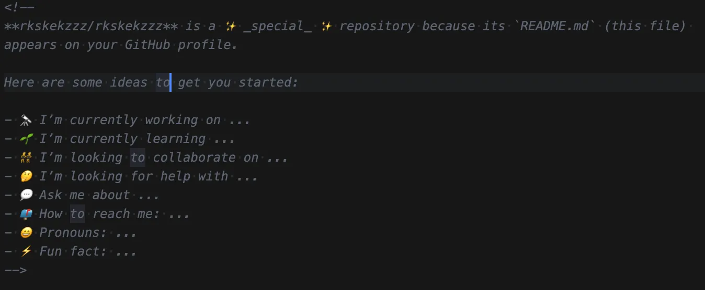
Task: Click the people emoji on the collaborate line
Action: (x=26, y=158)
